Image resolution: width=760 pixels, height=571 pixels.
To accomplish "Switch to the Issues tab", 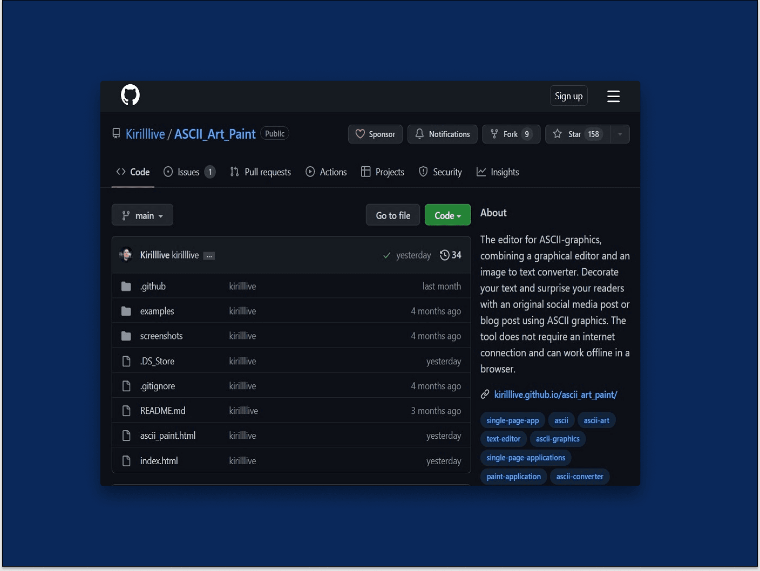I will [x=189, y=172].
